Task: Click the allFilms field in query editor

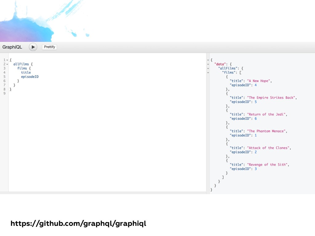Action: tap(21, 64)
